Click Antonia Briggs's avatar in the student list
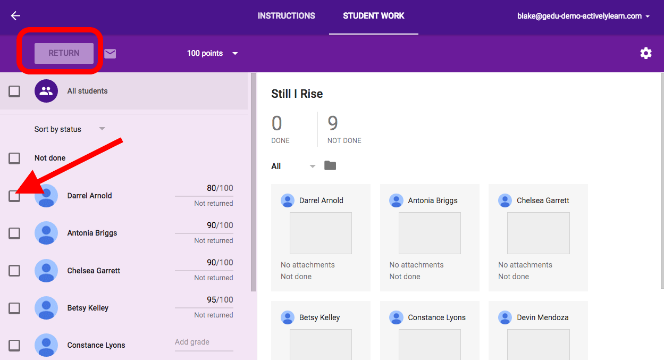 (46, 233)
